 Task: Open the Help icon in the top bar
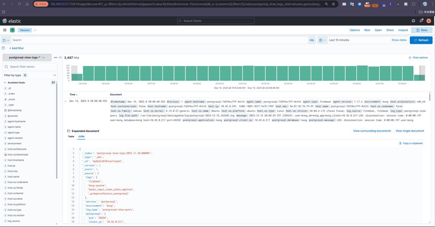(413, 21)
